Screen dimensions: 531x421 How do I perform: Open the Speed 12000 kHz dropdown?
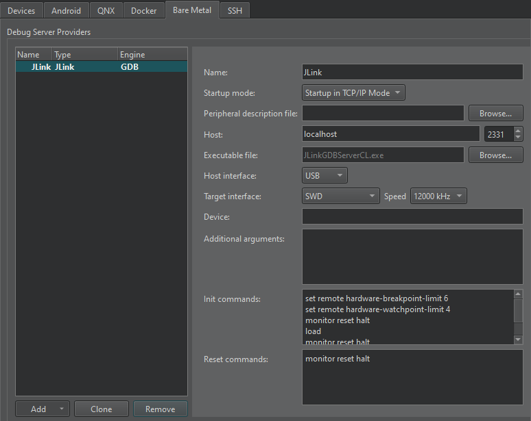(x=438, y=196)
